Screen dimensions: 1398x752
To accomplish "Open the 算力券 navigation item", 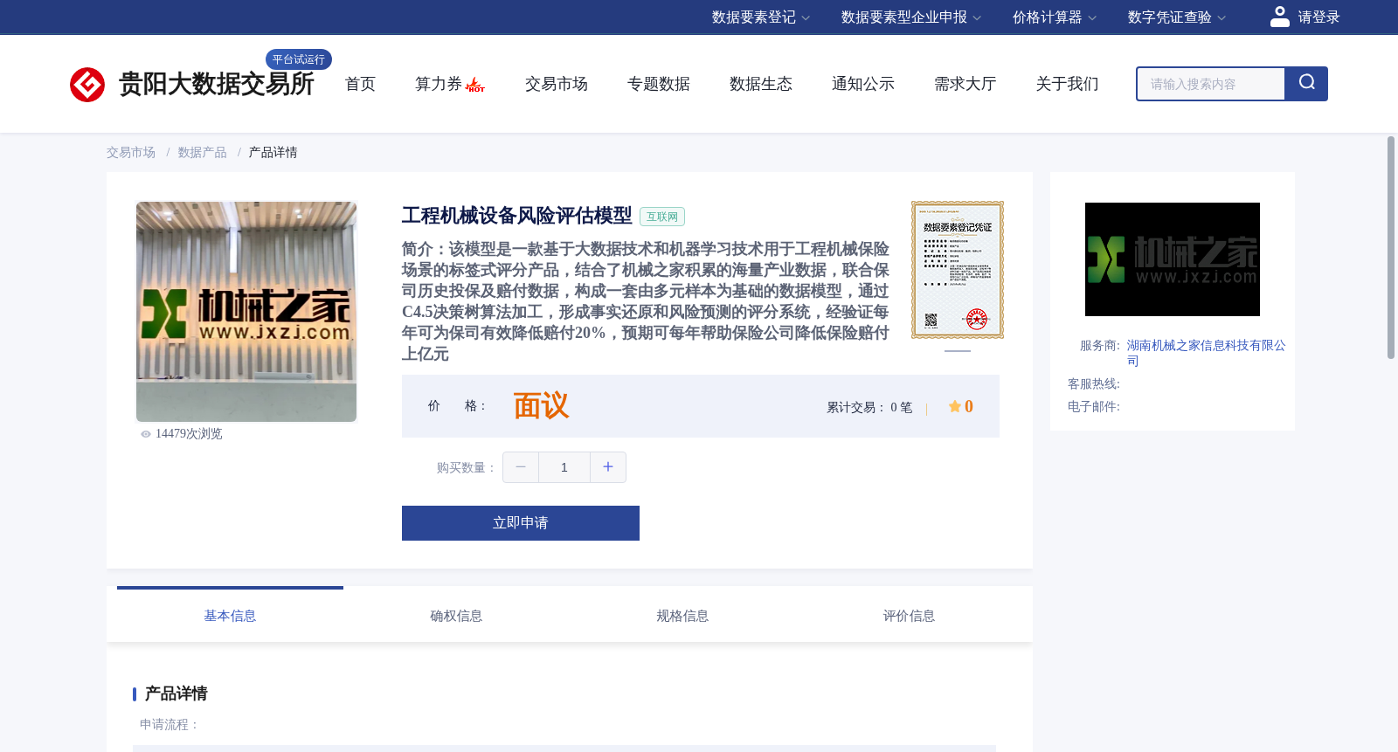I will [x=438, y=84].
